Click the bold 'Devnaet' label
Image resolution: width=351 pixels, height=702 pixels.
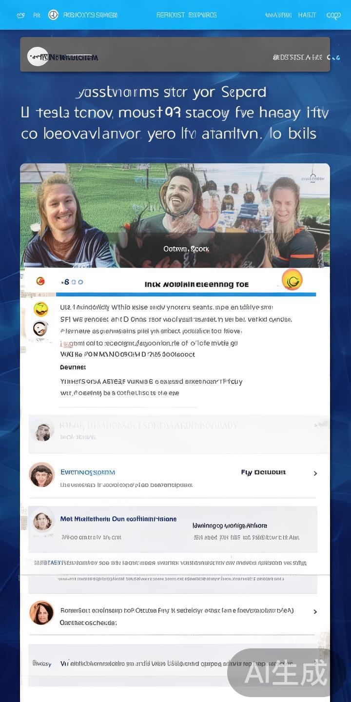[73, 367]
